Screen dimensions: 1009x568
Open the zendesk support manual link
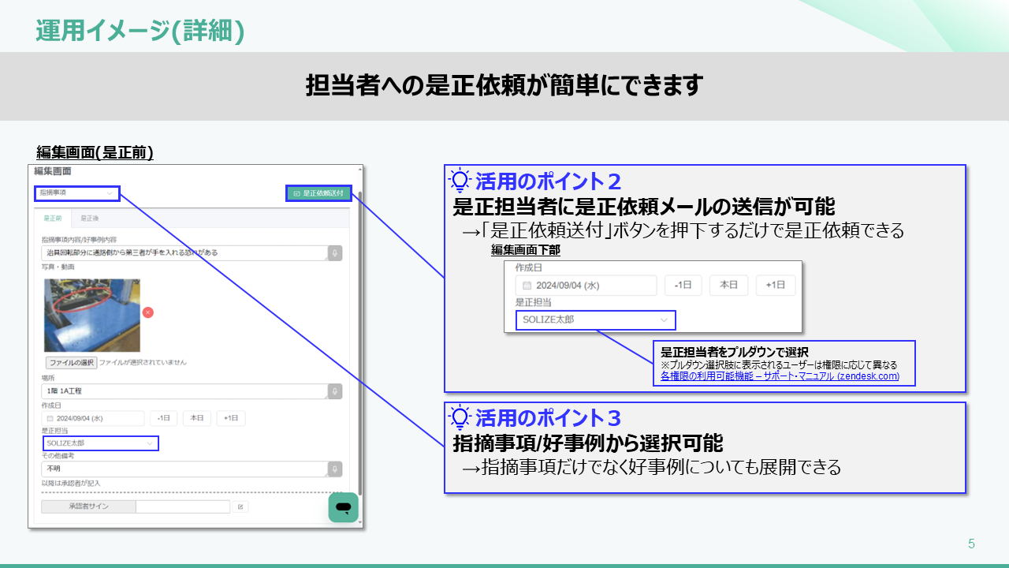pos(780,376)
